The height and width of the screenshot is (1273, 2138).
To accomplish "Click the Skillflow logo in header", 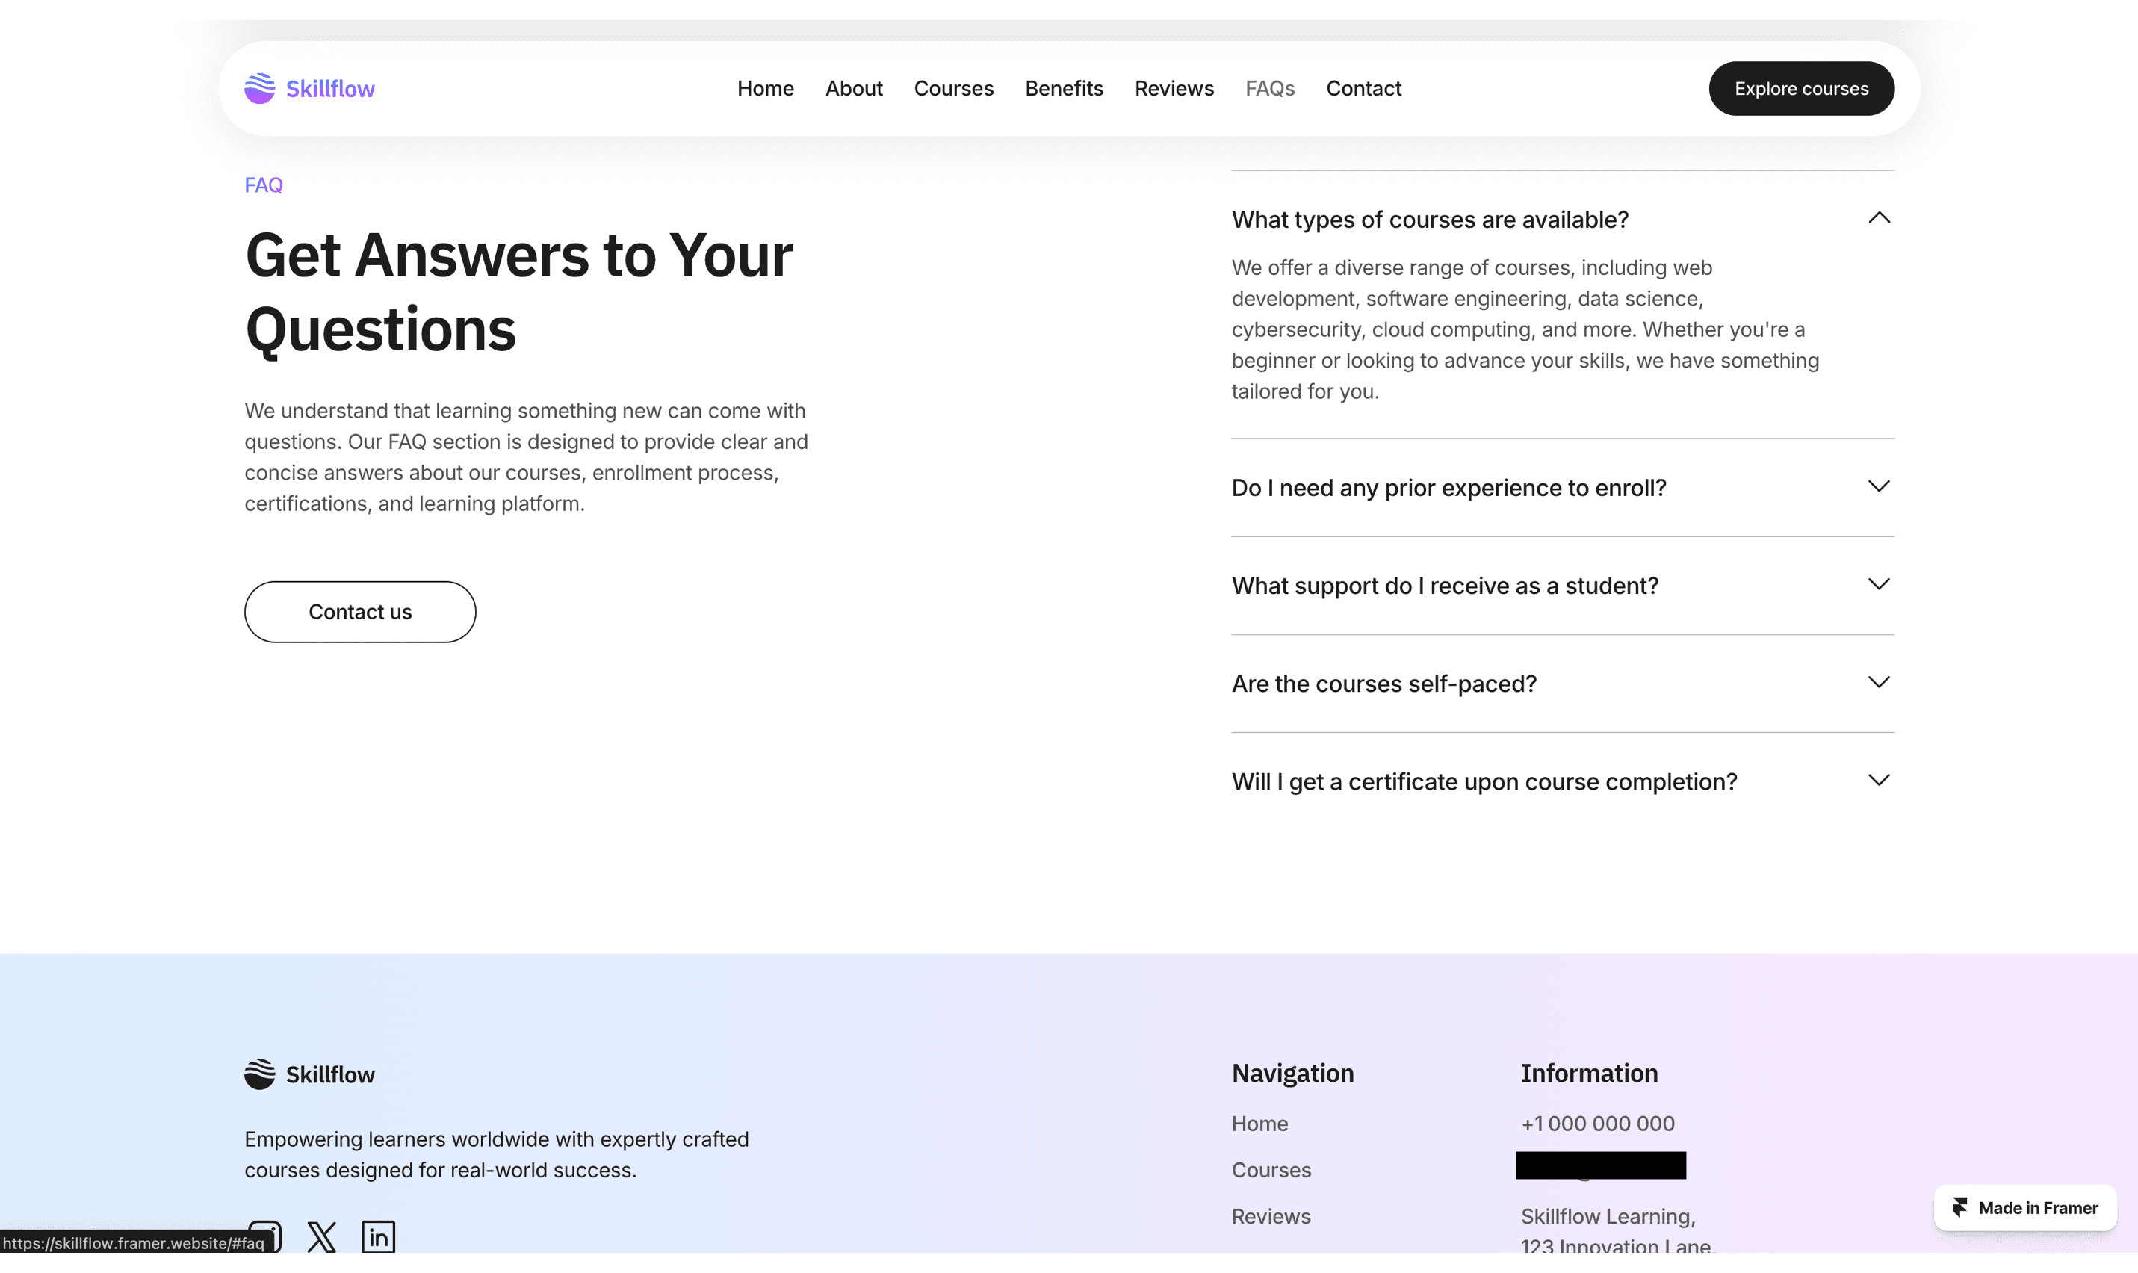I will point(309,88).
